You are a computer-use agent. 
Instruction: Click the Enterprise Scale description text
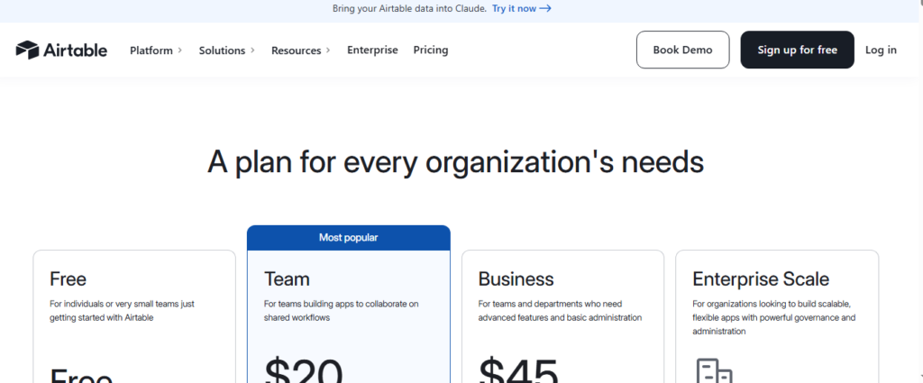tap(773, 318)
